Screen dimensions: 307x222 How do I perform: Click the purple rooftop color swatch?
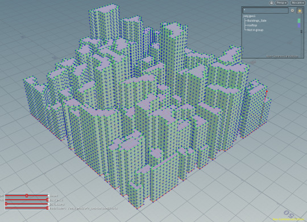(x=299, y=26)
